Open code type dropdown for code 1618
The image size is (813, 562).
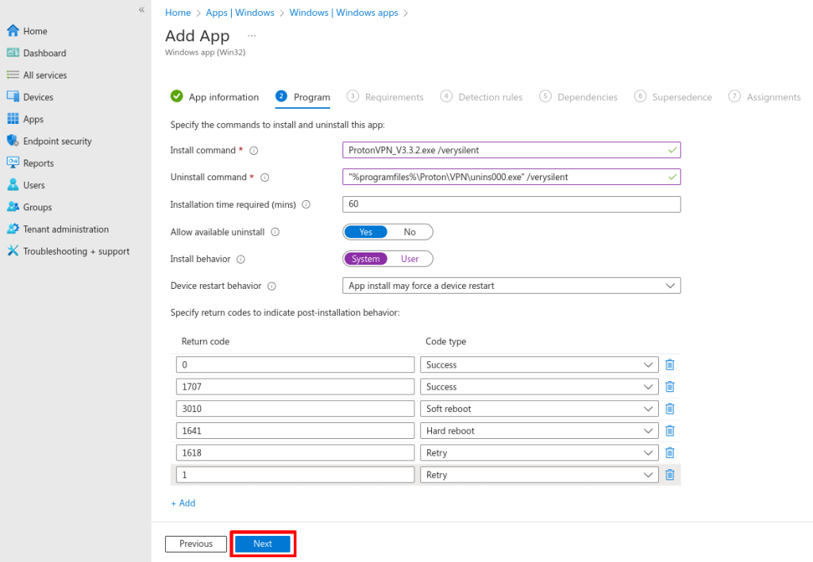539,452
